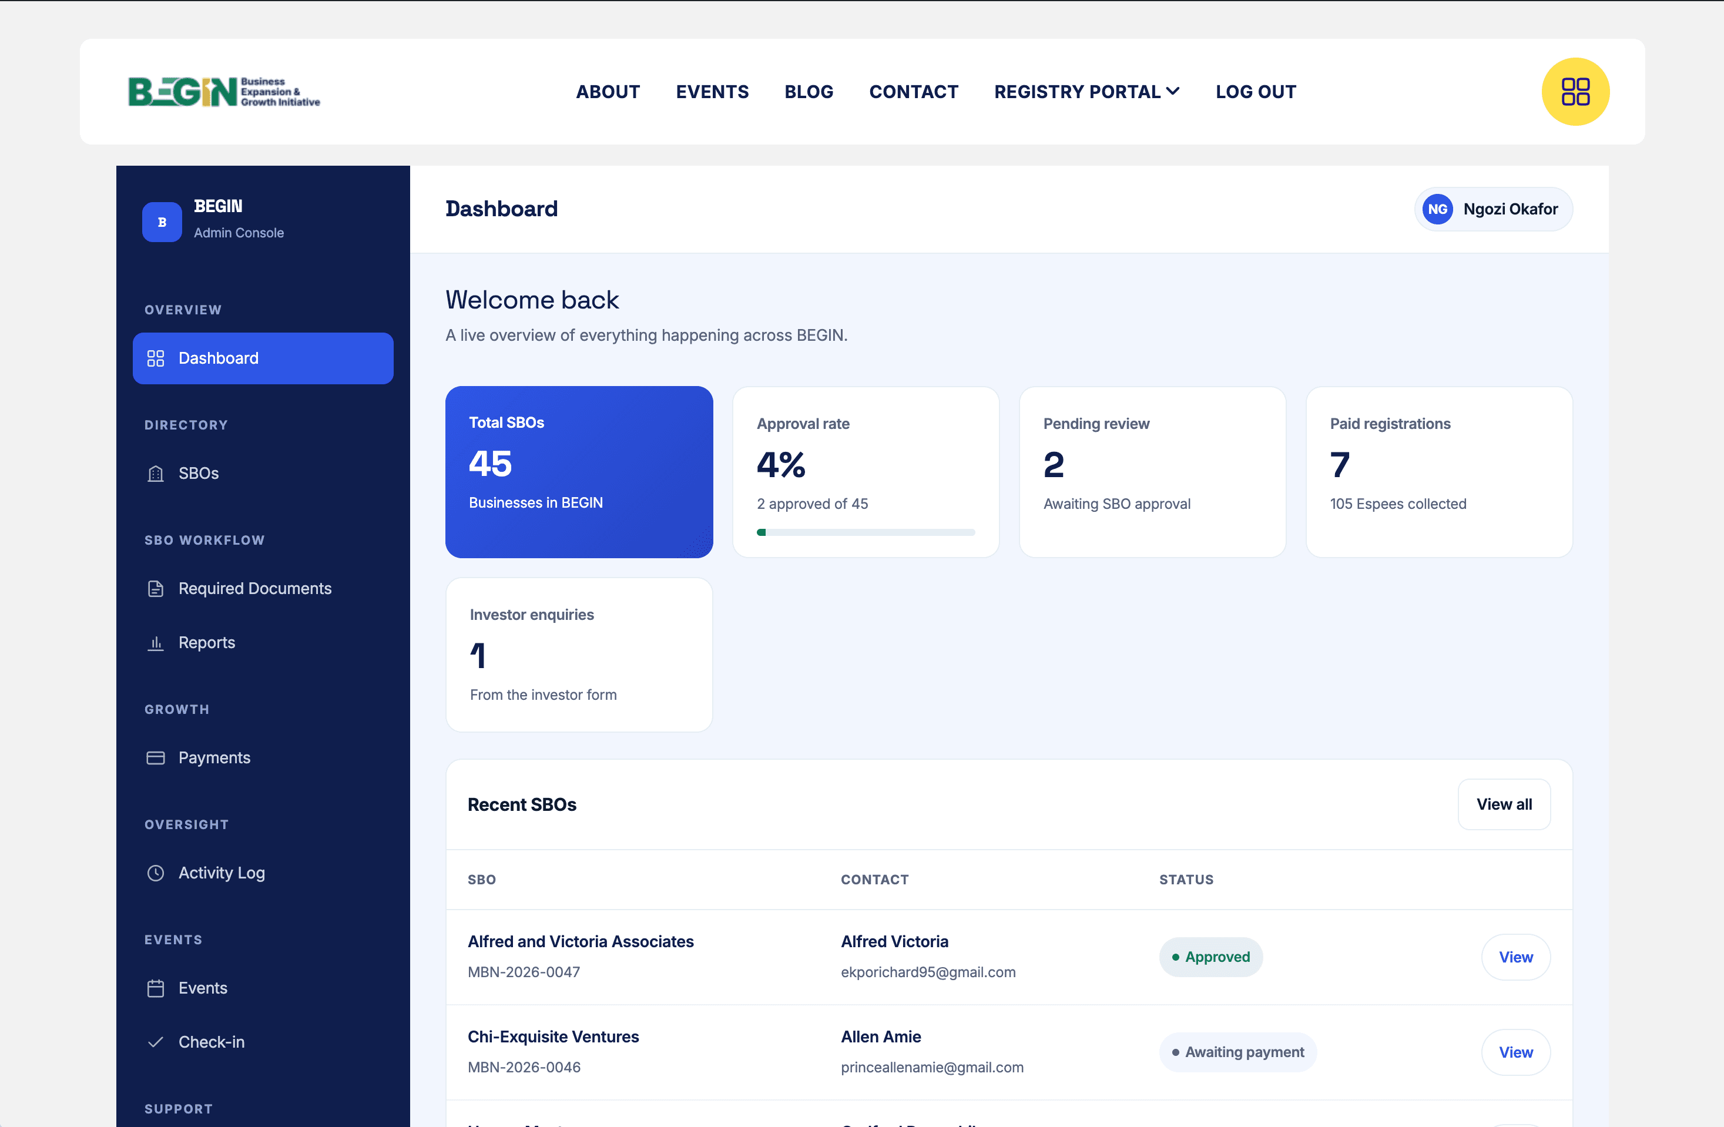
Task: Open the Total SBOs card
Action: [x=579, y=472]
